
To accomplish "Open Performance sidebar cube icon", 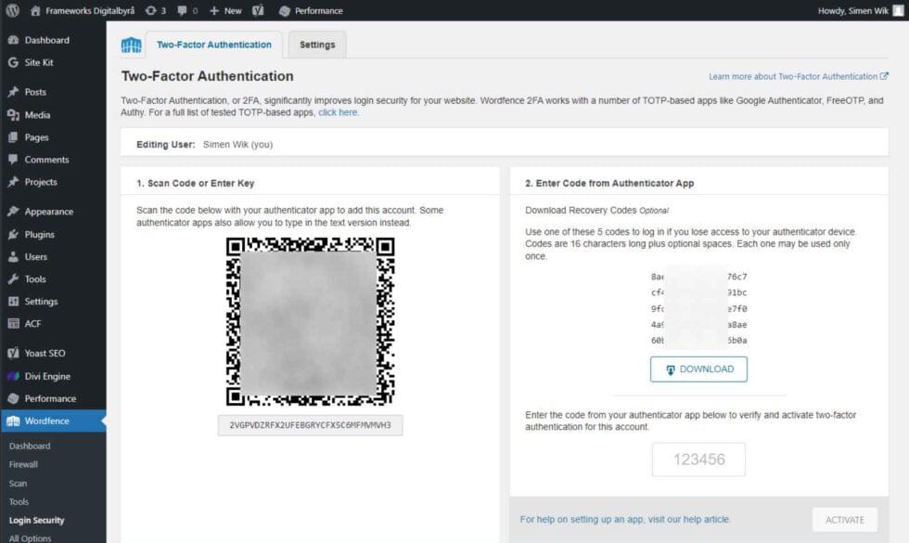I will coord(13,398).
